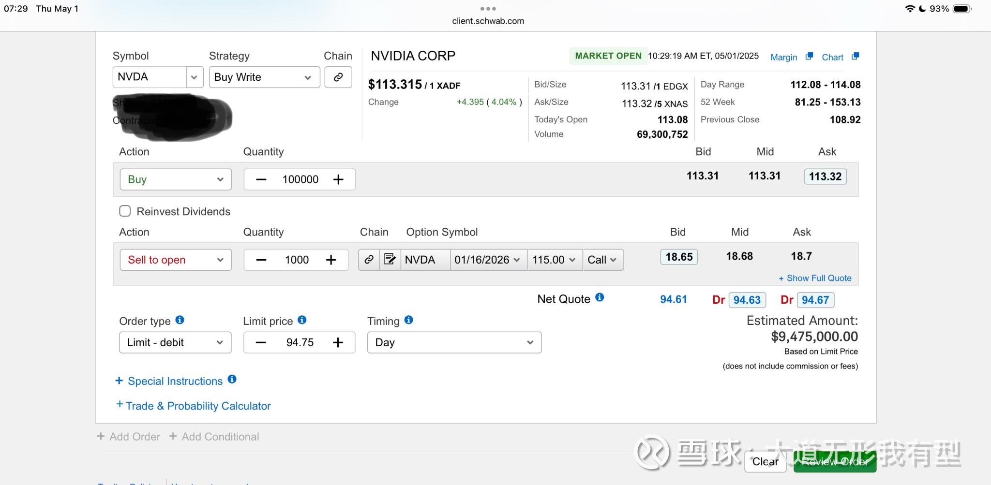This screenshot has width=991, height=485.
Task: Increase stock quantity with the plus button
Action: [338, 179]
